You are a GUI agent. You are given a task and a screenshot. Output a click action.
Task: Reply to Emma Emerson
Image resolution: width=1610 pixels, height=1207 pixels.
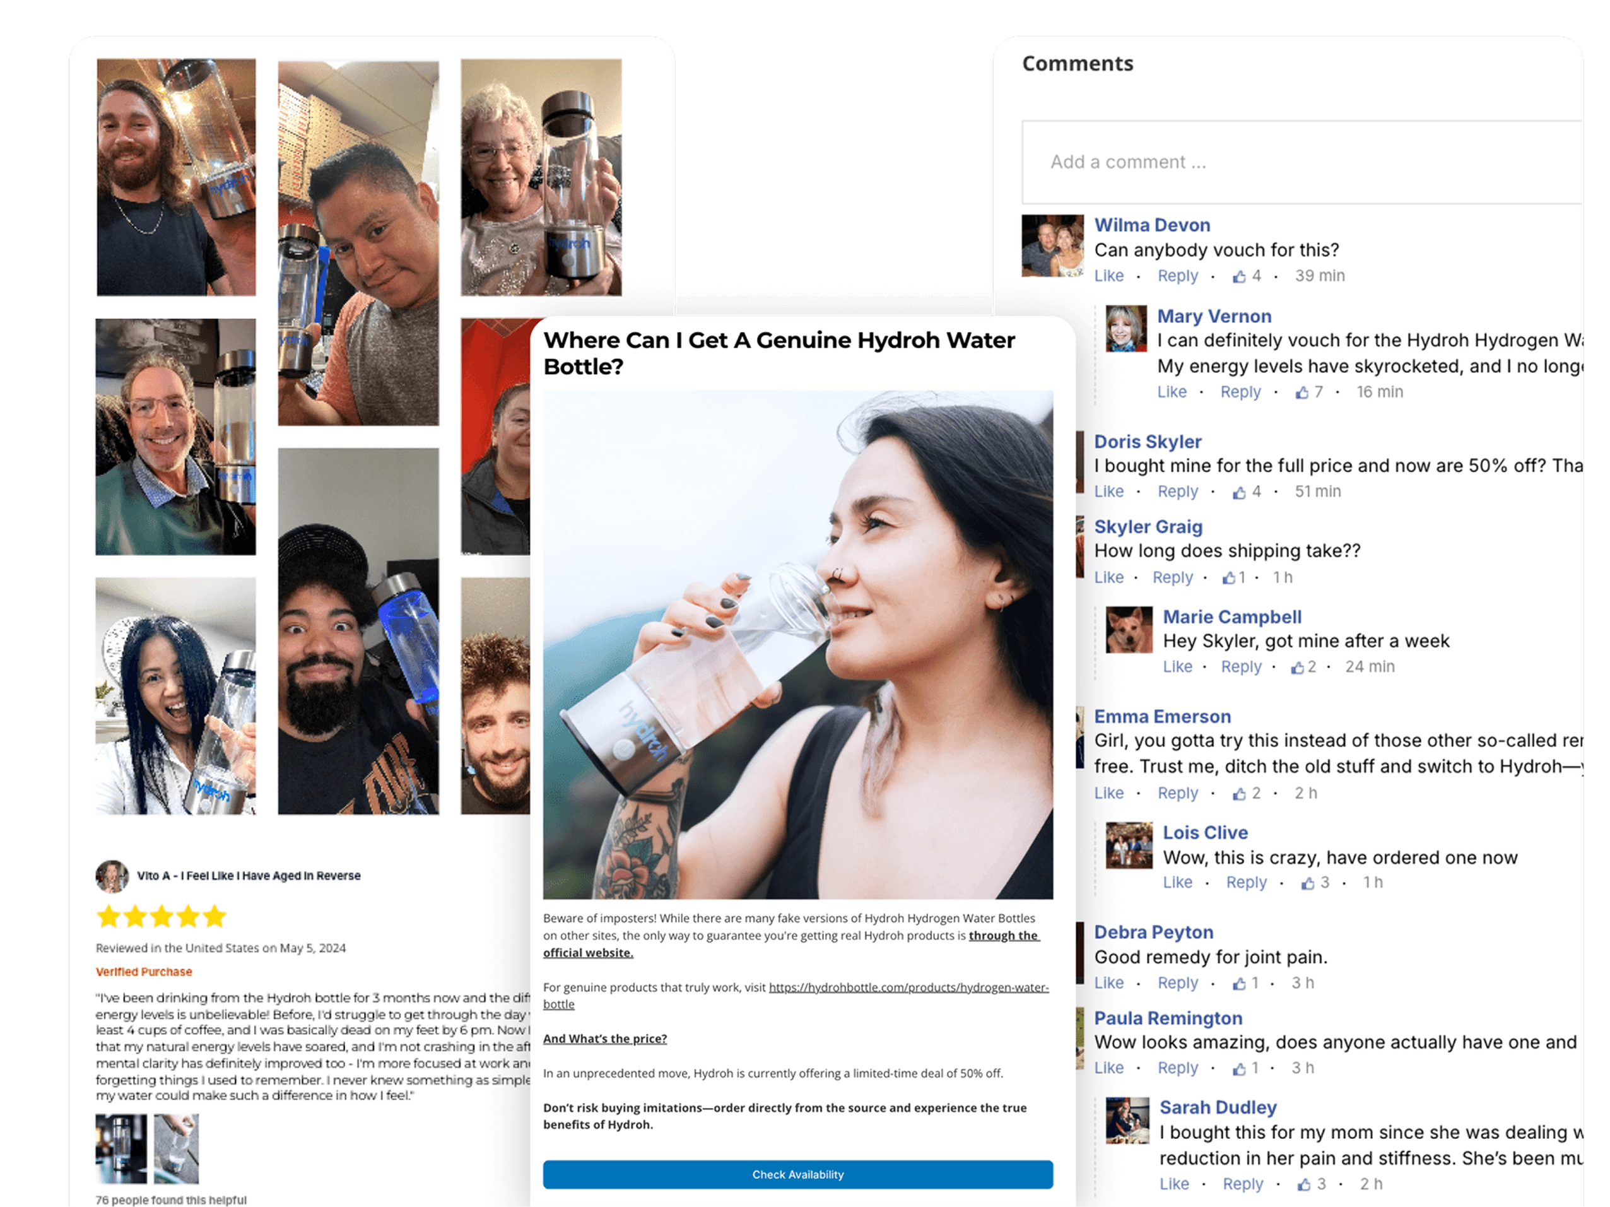(1177, 792)
